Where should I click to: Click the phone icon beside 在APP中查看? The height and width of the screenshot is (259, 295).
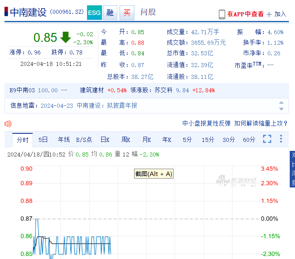tap(222, 14)
